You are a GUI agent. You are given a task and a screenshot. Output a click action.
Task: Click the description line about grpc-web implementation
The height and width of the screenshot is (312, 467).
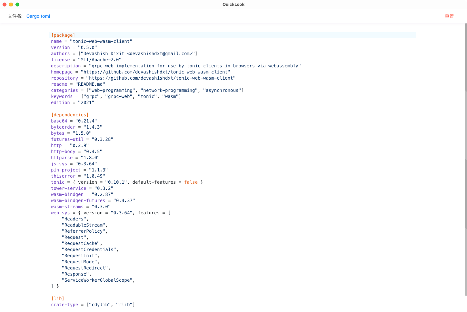pos(176,66)
